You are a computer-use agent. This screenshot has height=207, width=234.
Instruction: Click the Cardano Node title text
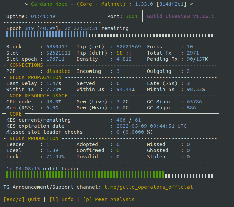click(49, 4)
